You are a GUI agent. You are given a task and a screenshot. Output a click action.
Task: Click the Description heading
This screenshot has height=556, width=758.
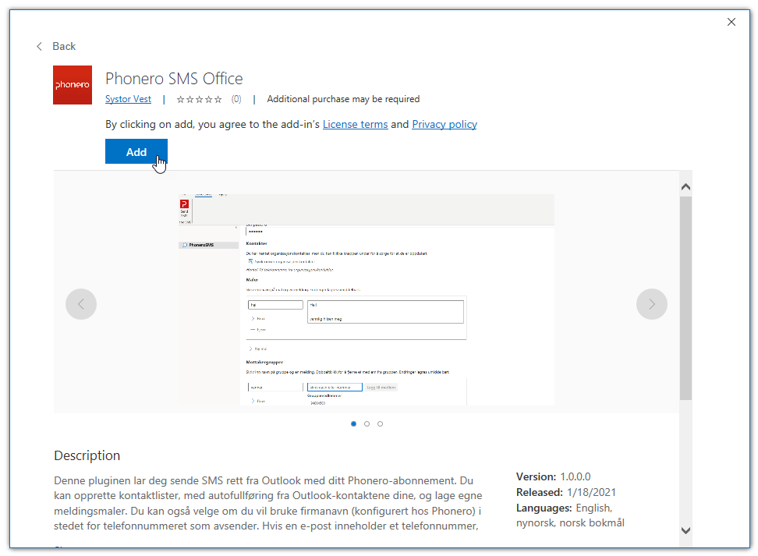(87, 455)
